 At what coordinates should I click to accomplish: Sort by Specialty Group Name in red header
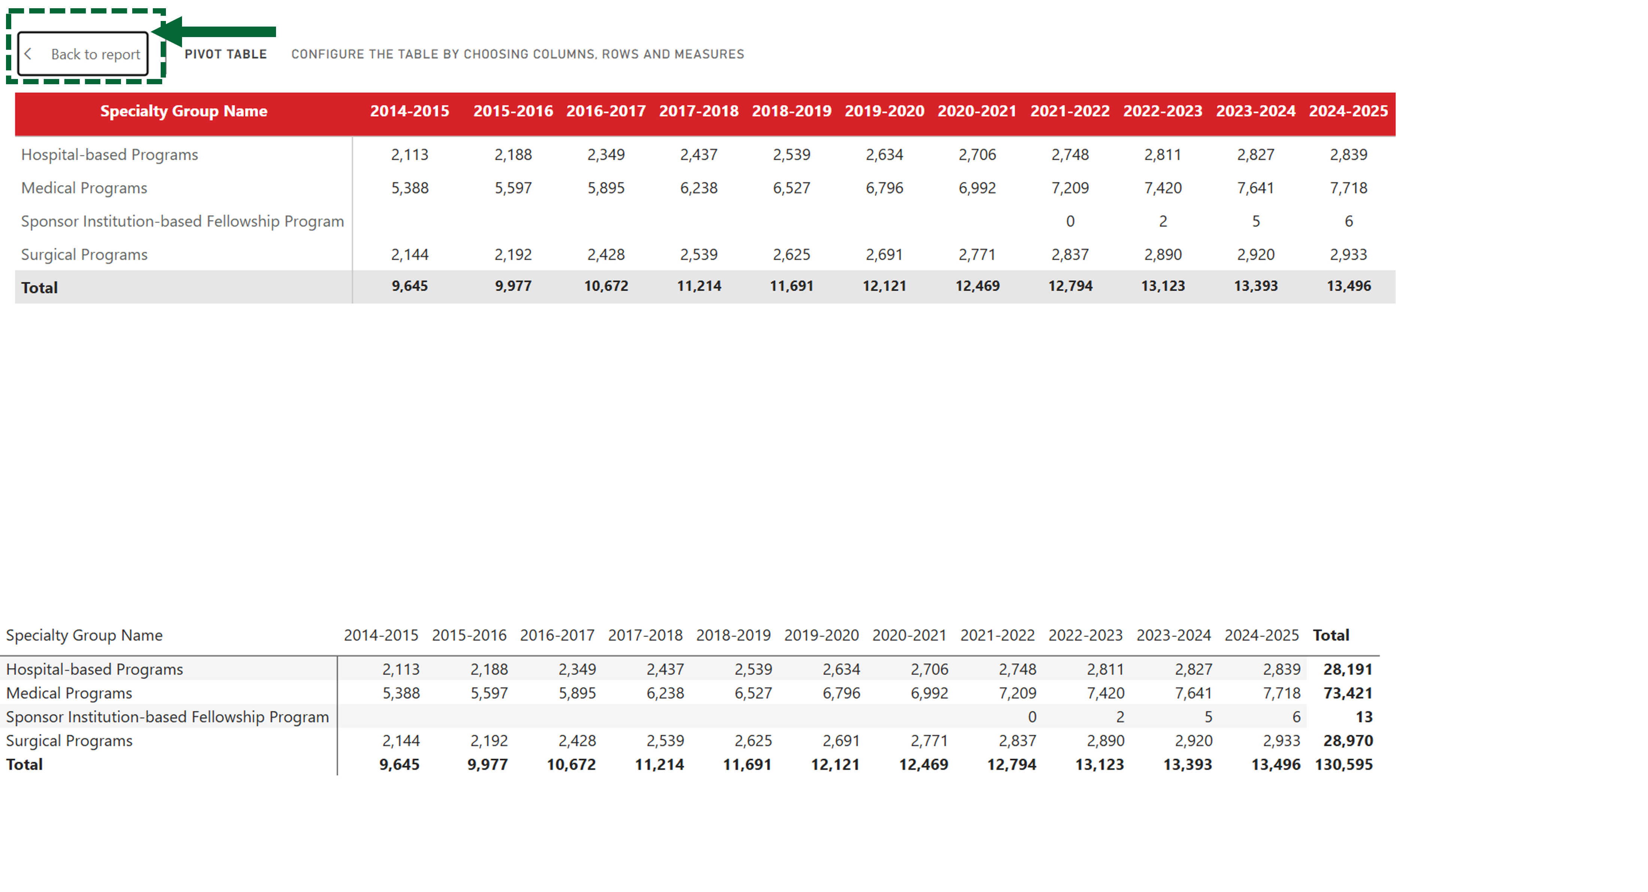[184, 111]
